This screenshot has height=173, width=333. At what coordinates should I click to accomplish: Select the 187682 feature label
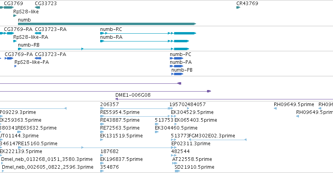110,151
